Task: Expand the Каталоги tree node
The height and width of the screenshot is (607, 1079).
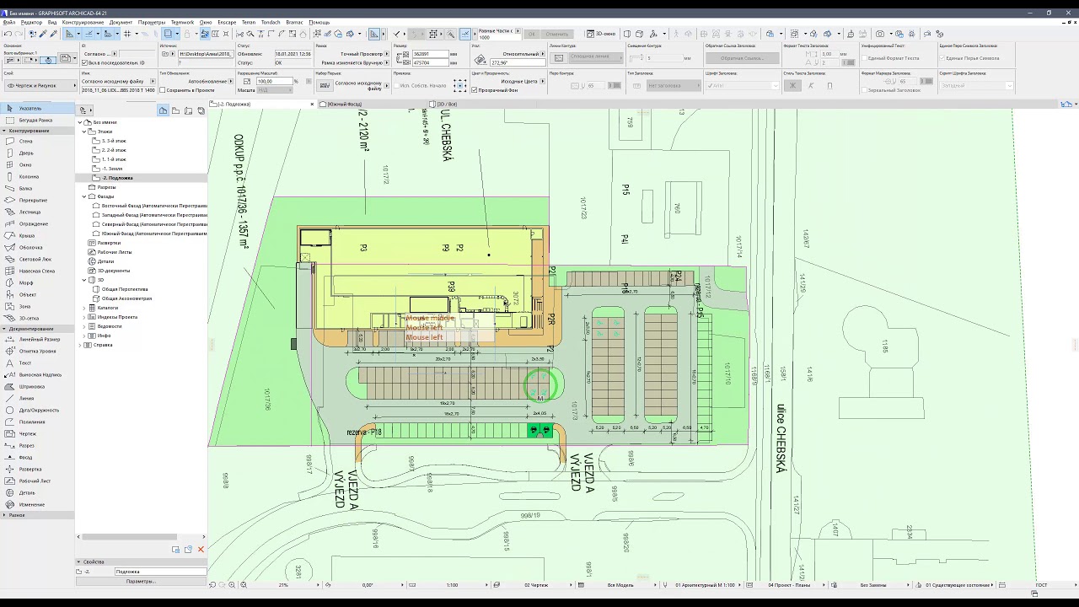Action: point(83,308)
